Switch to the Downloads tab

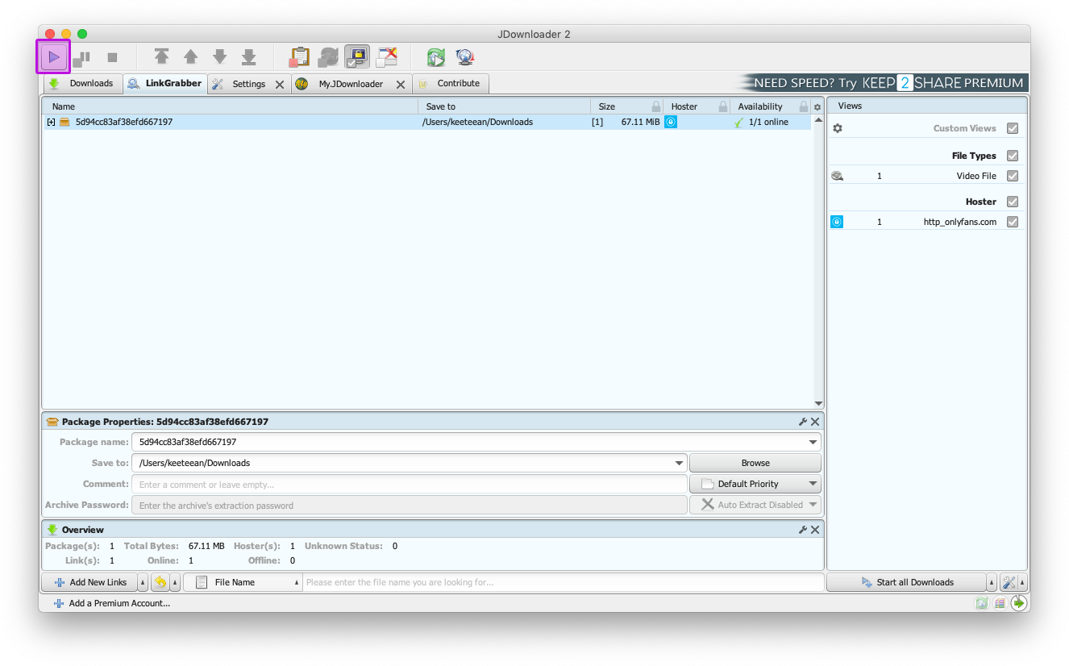pos(82,83)
